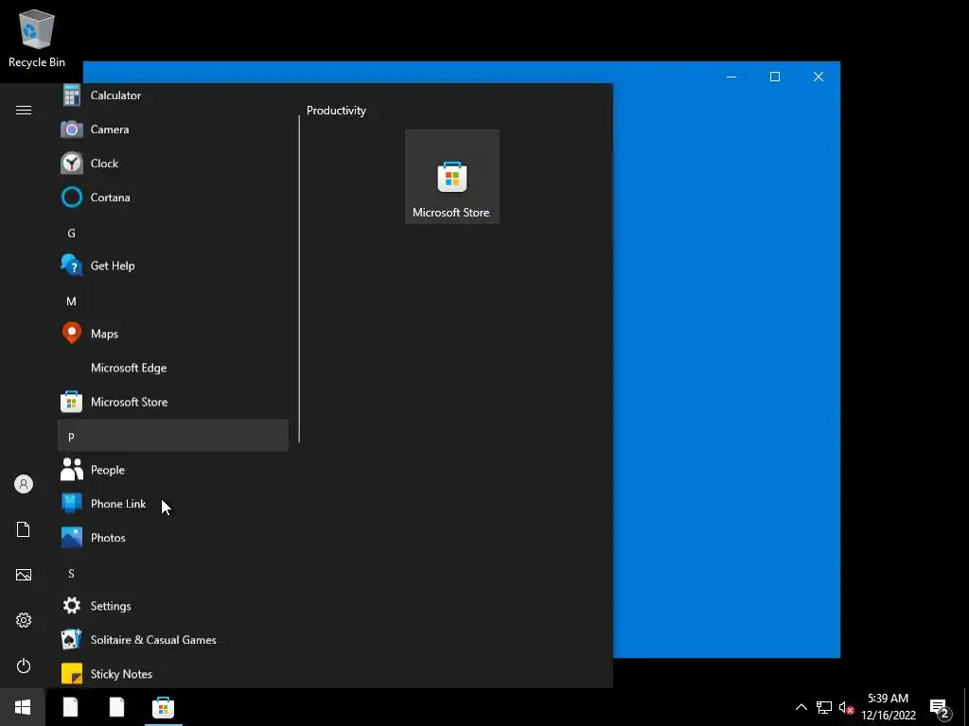Jump to letter G section header
969x726 pixels.
click(173, 233)
